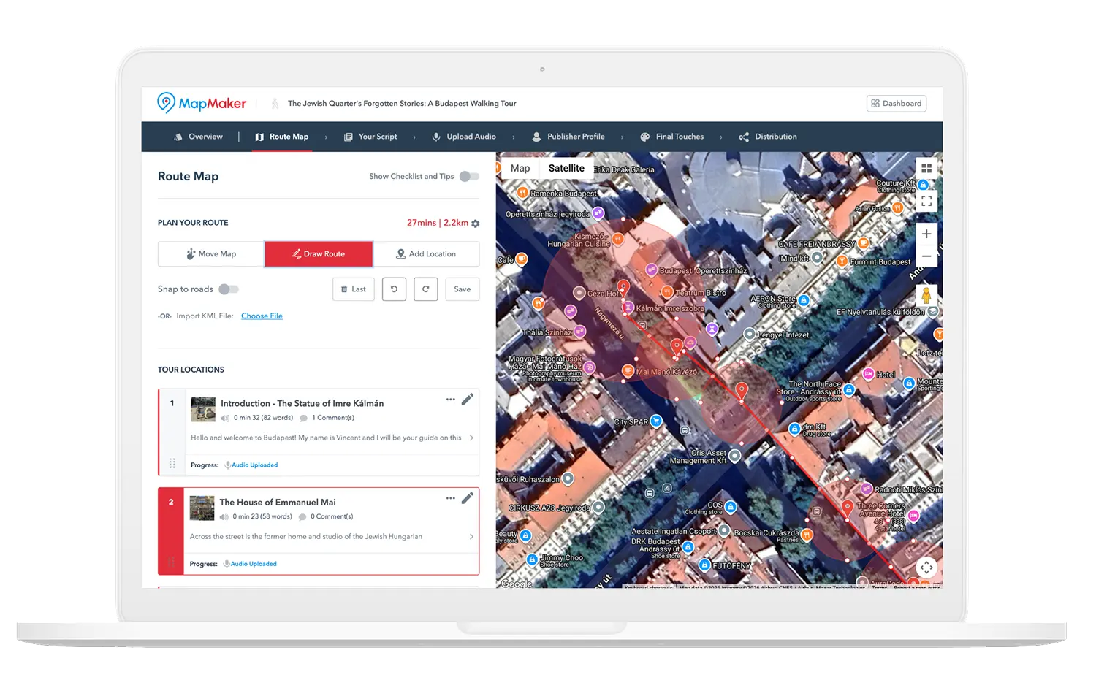
Task: Select the Thália Színház marker
Action: pos(580,332)
